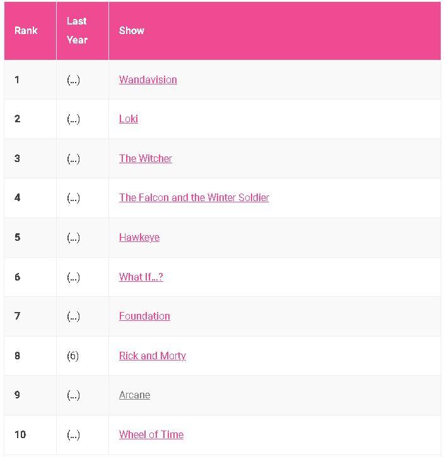Image resolution: width=447 pixels, height=457 pixels.
Task: Open the What If...? link
Action: click(x=141, y=277)
